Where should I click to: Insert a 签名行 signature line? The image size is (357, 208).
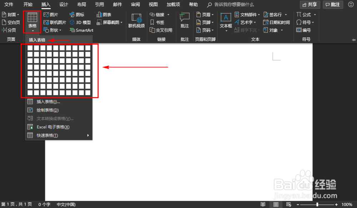tap(275, 15)
